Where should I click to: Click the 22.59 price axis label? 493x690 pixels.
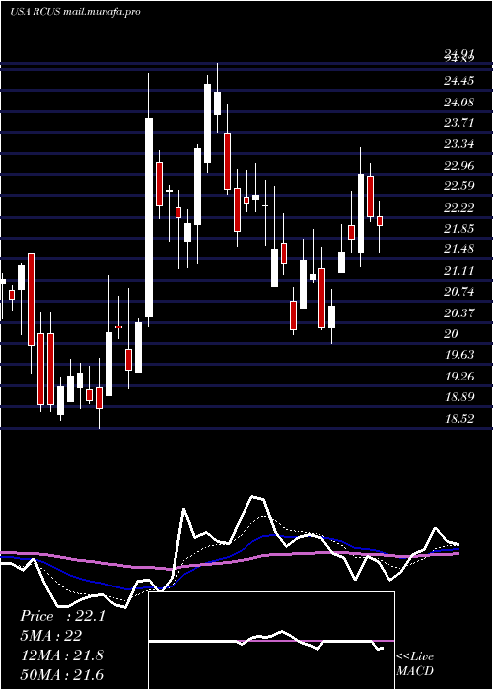(459, 185)
